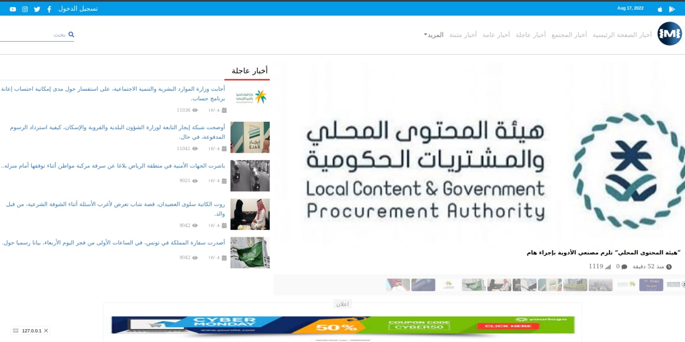The image size is (685, 342).
Task: Click inside the بحث search field
Action: (x=32, y=35)
